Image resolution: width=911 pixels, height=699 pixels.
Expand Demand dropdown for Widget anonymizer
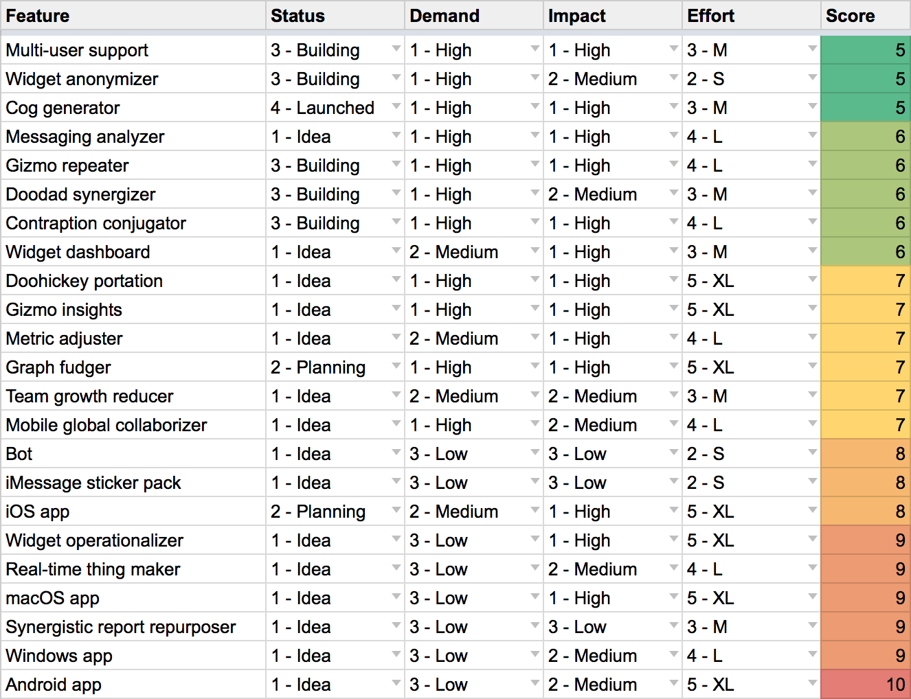pos(535,78)
